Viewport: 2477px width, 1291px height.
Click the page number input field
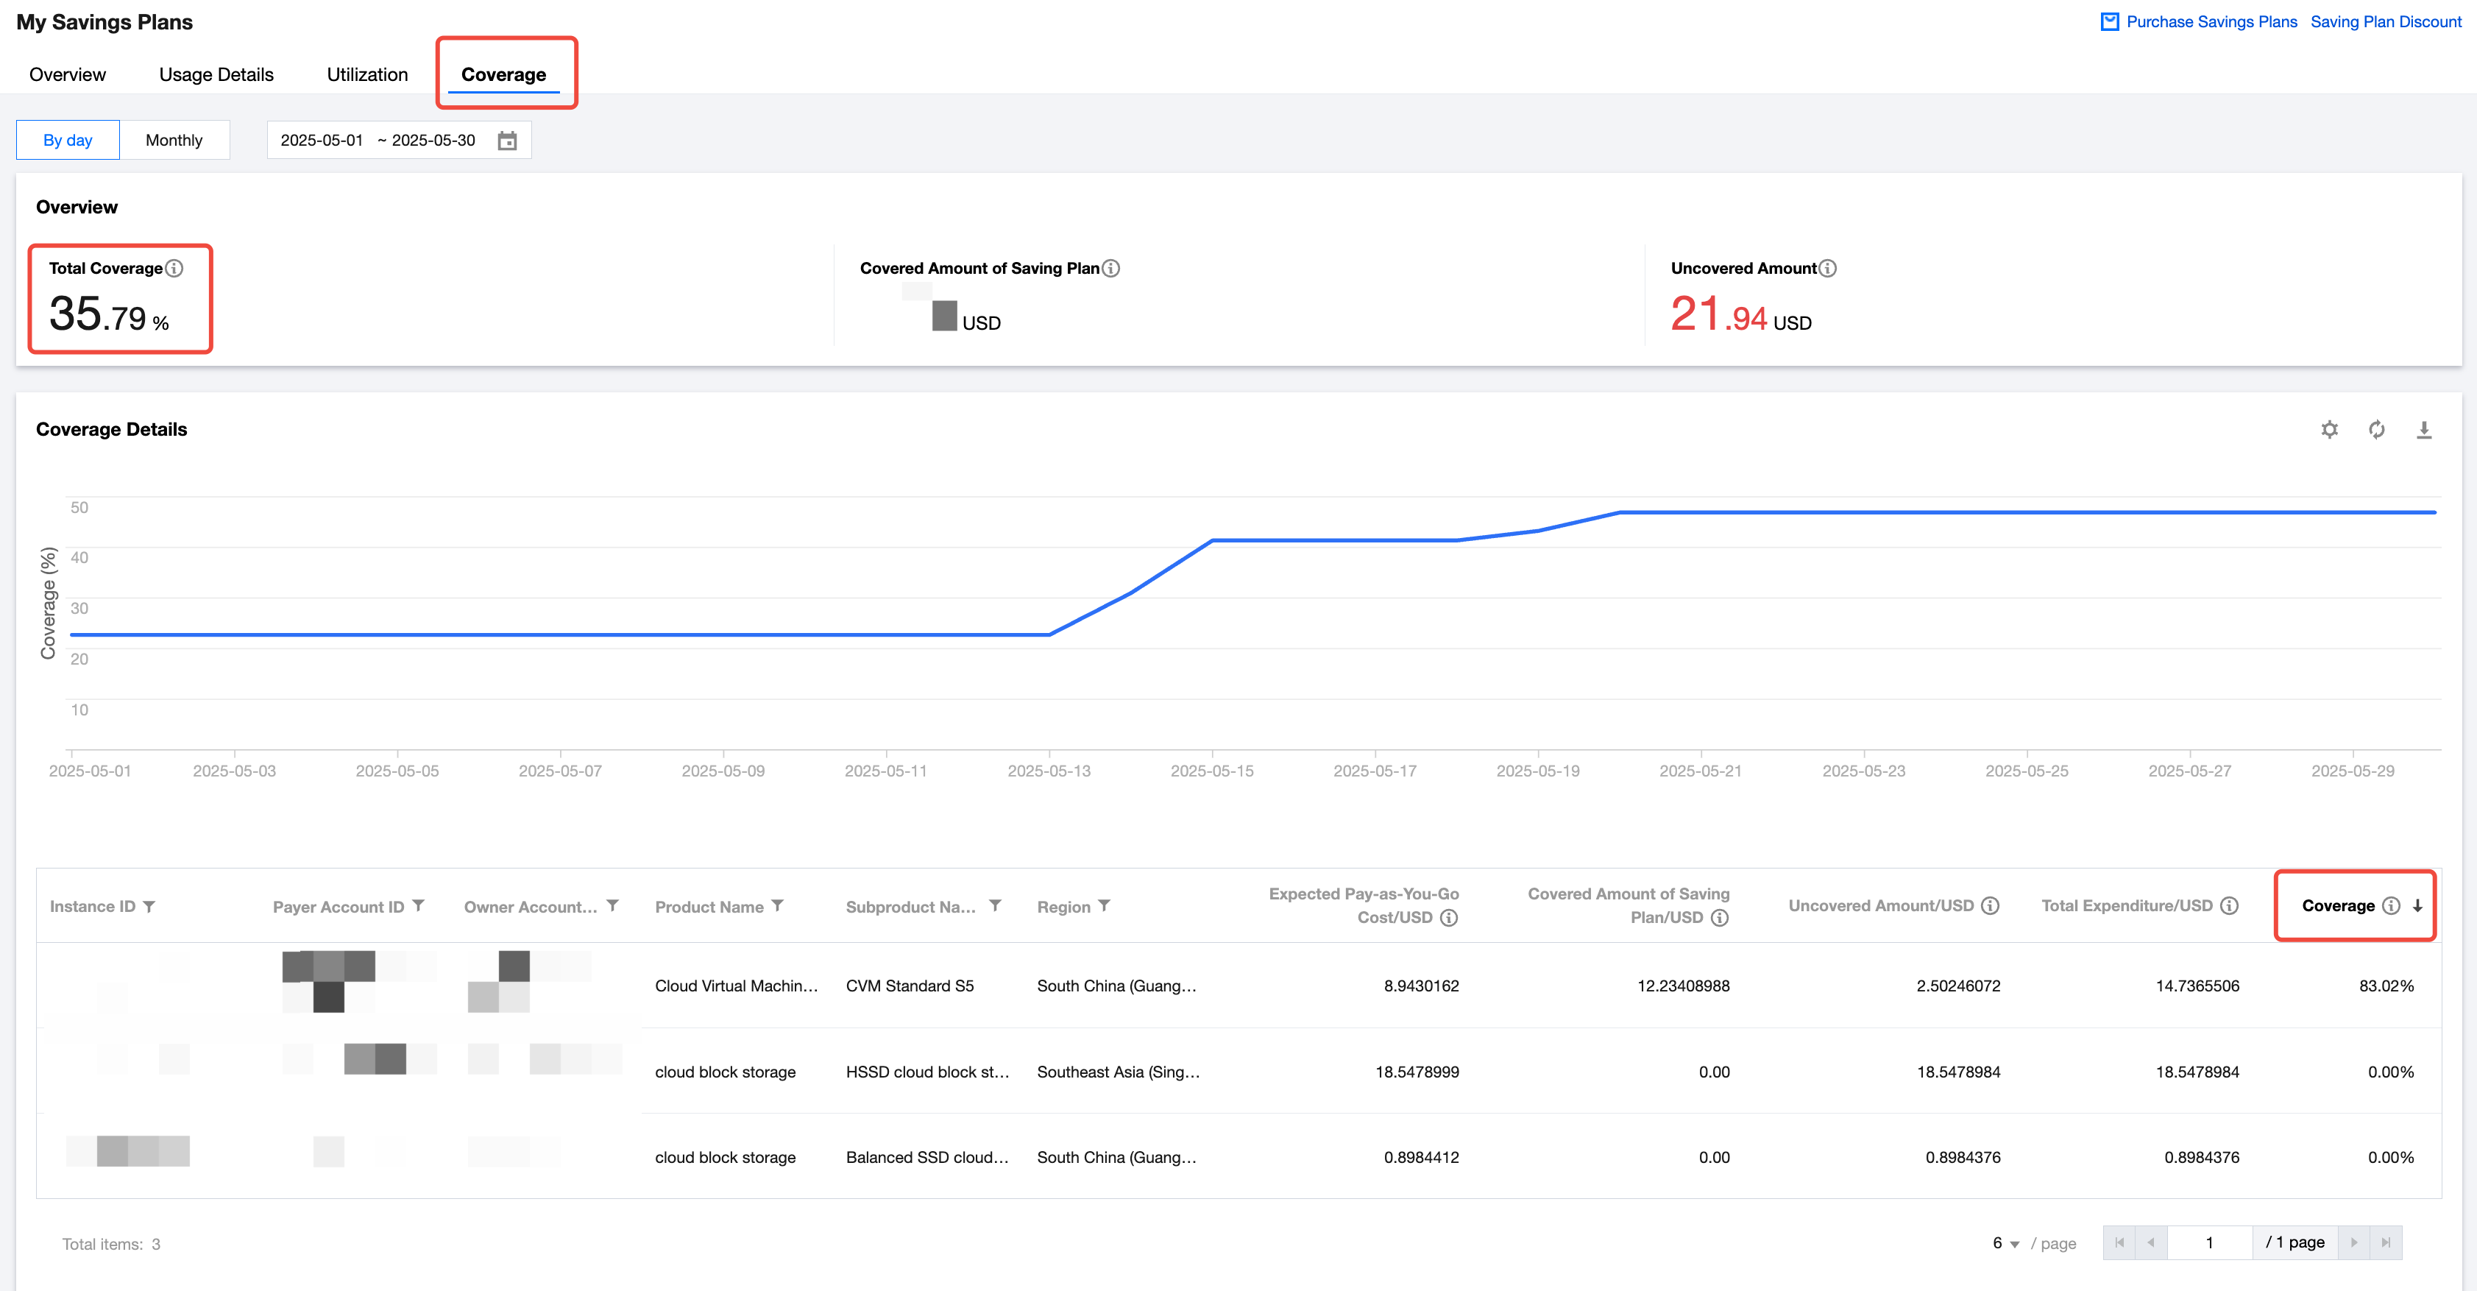(x=2208, y=1243)
